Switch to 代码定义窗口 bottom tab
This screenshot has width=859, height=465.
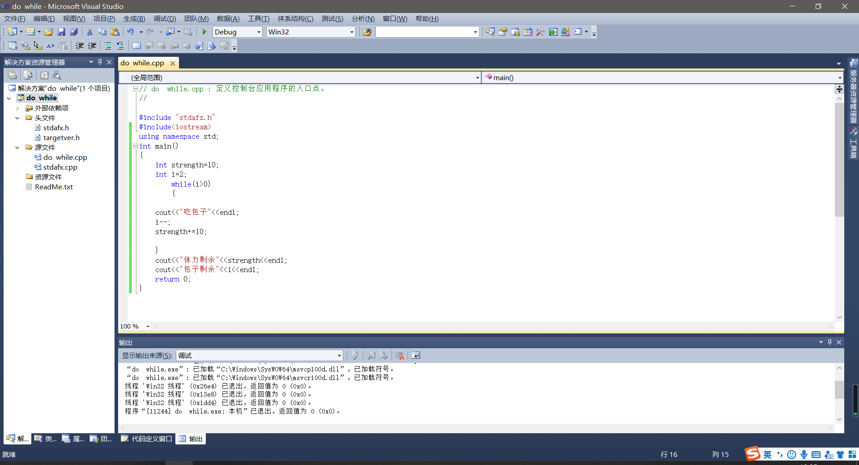(147, 439)
